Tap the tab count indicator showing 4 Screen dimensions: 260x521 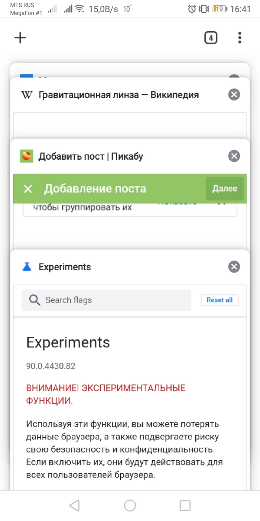211,38
